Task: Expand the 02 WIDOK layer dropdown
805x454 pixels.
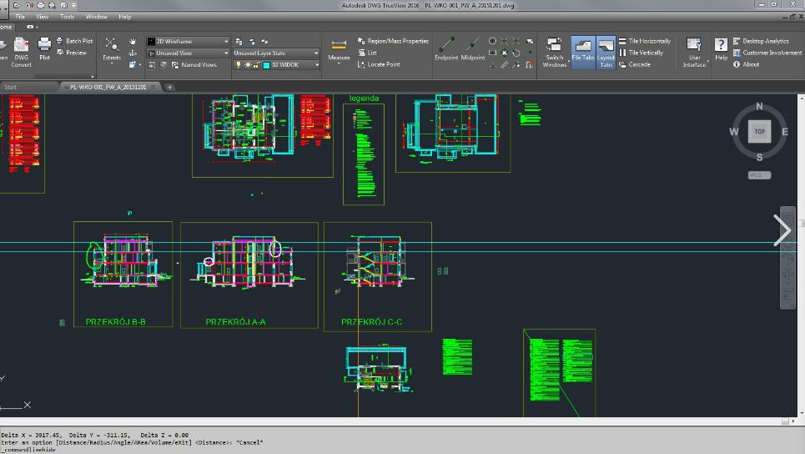Action: (316, 64)
